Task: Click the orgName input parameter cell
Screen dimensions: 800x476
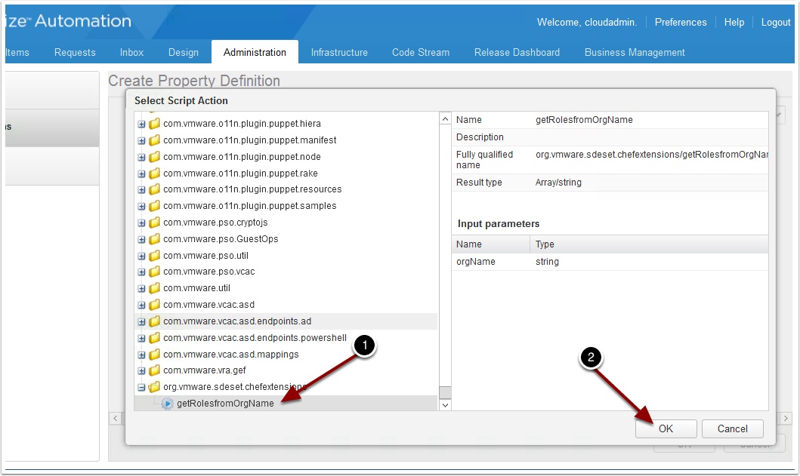Action: [x=475, y=262]
